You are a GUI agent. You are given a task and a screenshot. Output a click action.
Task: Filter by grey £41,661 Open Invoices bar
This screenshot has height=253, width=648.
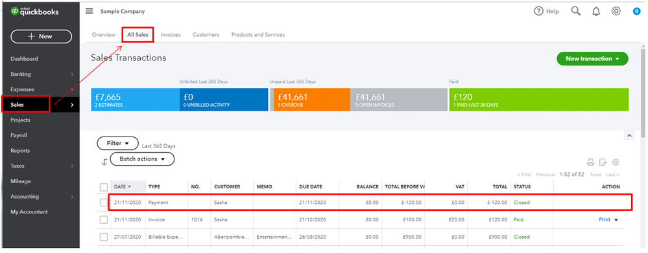[399, 100]
